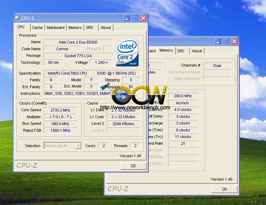Select the SPD tab in the back window
This screenshot has width=266, height=205.
pyautogui.click(x=180, y=51)
